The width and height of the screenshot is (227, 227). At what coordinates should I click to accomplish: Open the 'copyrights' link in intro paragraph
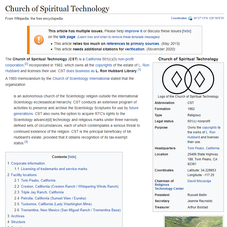104,65
